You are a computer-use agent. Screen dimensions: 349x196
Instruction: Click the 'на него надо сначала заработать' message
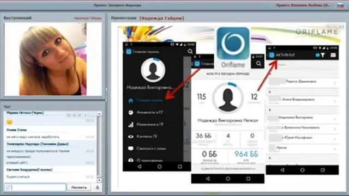(33, 137)
